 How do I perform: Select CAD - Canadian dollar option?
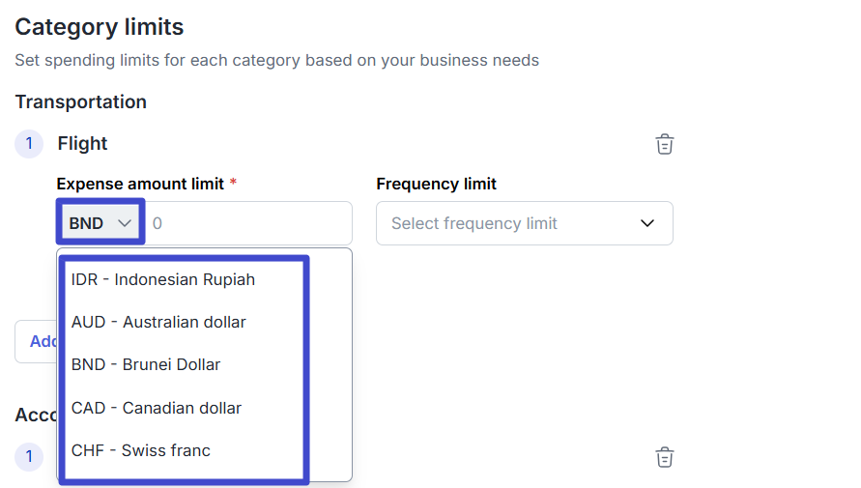(157, 408)
